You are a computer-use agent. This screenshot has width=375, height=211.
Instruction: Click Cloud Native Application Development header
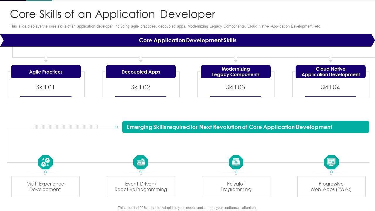point(330,72)
